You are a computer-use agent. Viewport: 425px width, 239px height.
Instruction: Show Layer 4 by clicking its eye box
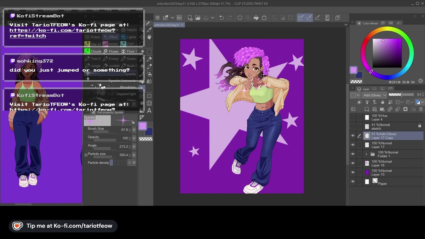[x=353, y=118]
